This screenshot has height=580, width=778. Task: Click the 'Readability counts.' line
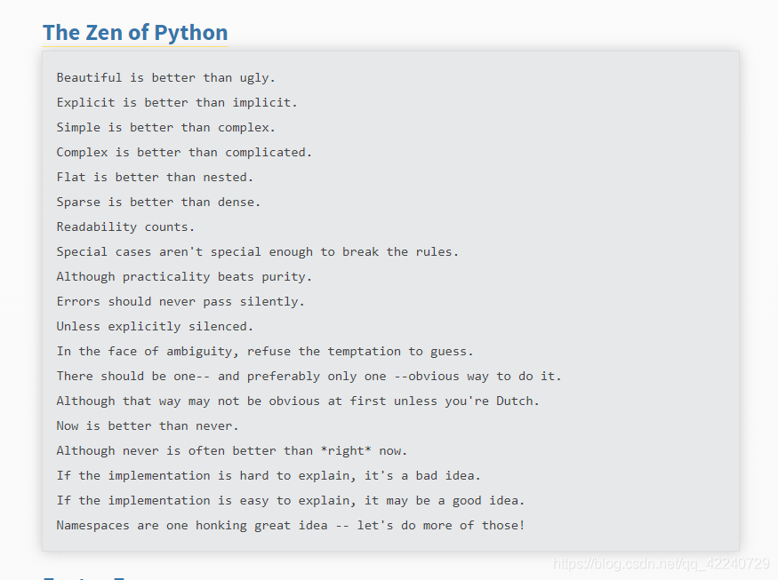(x=125, y=227)
